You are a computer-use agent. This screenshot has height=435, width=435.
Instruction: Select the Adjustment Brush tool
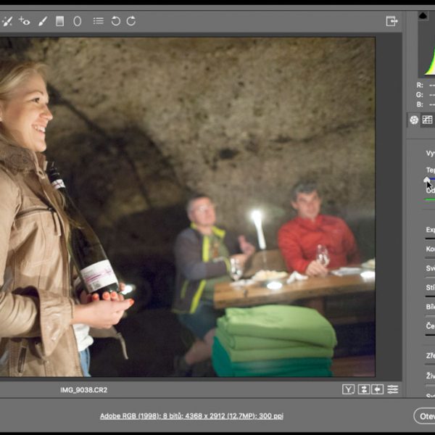43,21
